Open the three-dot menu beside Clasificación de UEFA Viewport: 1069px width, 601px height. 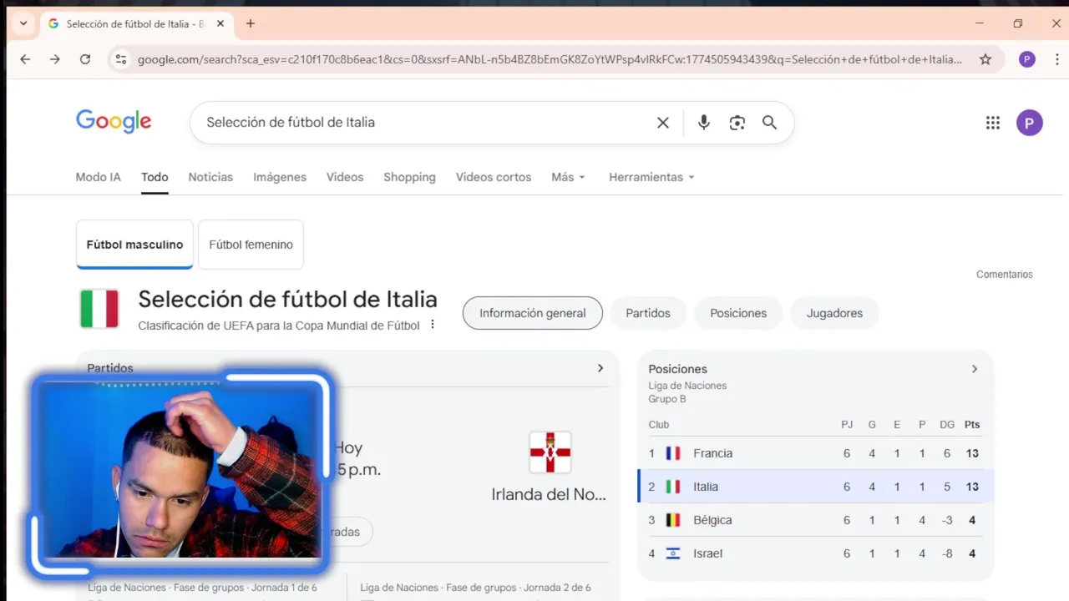point(433,325)
